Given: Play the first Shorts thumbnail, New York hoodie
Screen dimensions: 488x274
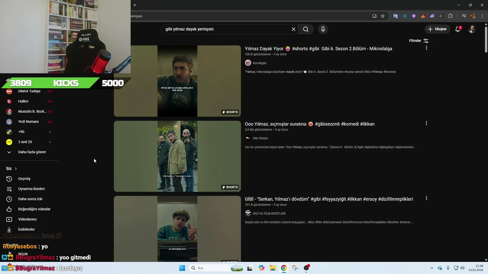Looking at the screenshot, I should pyautogui.click(x=177, y=81).
